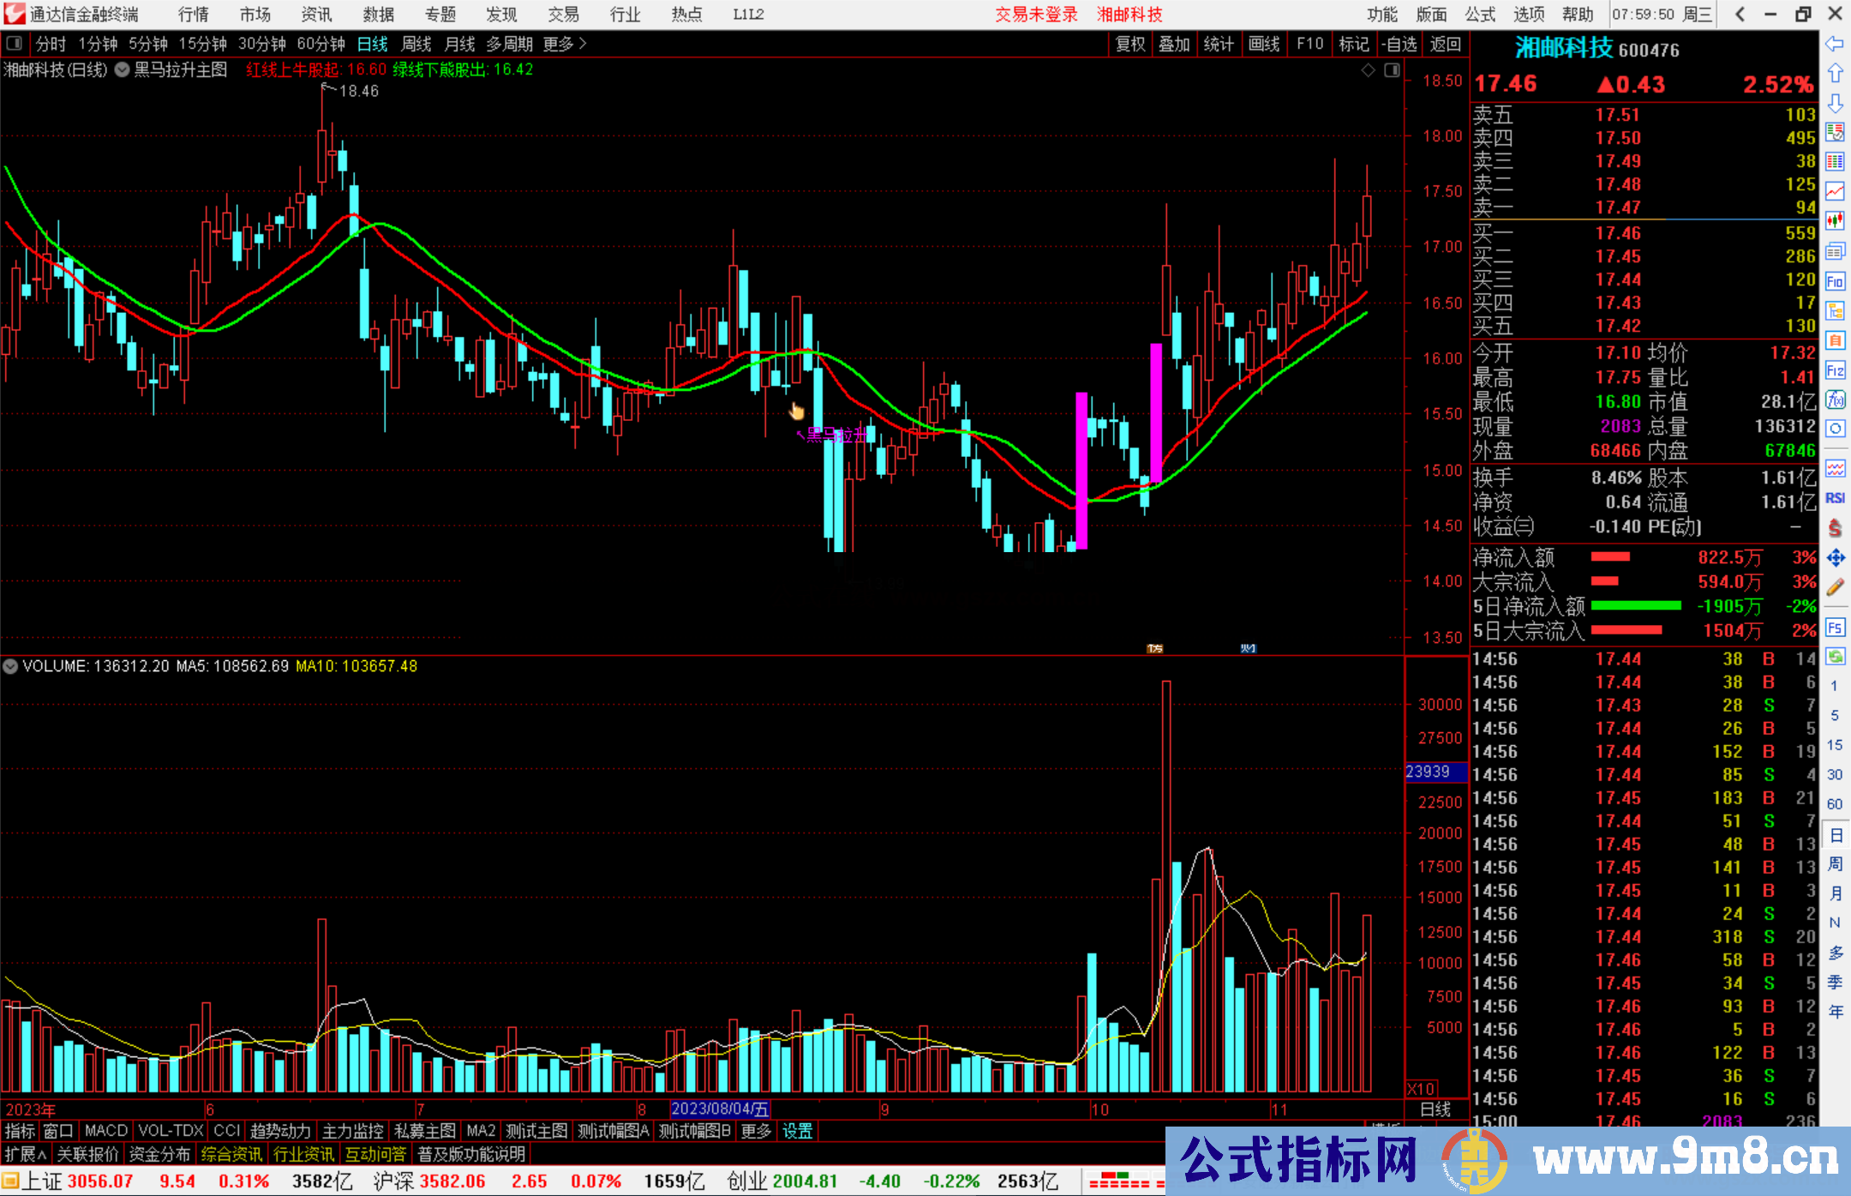Image resolution: width=1851 pixels, height=1196 pixels.
Task: Click the 复权 button
Action: click(1130, 44)
